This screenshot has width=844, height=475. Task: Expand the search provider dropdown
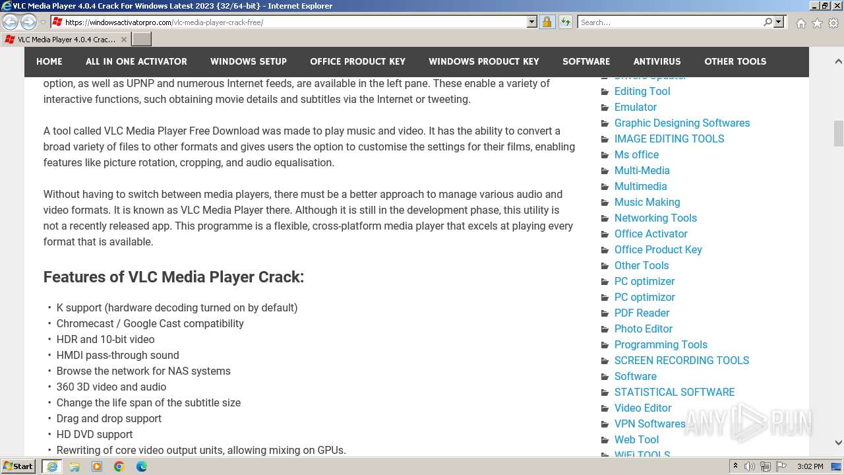pos(779,22)
